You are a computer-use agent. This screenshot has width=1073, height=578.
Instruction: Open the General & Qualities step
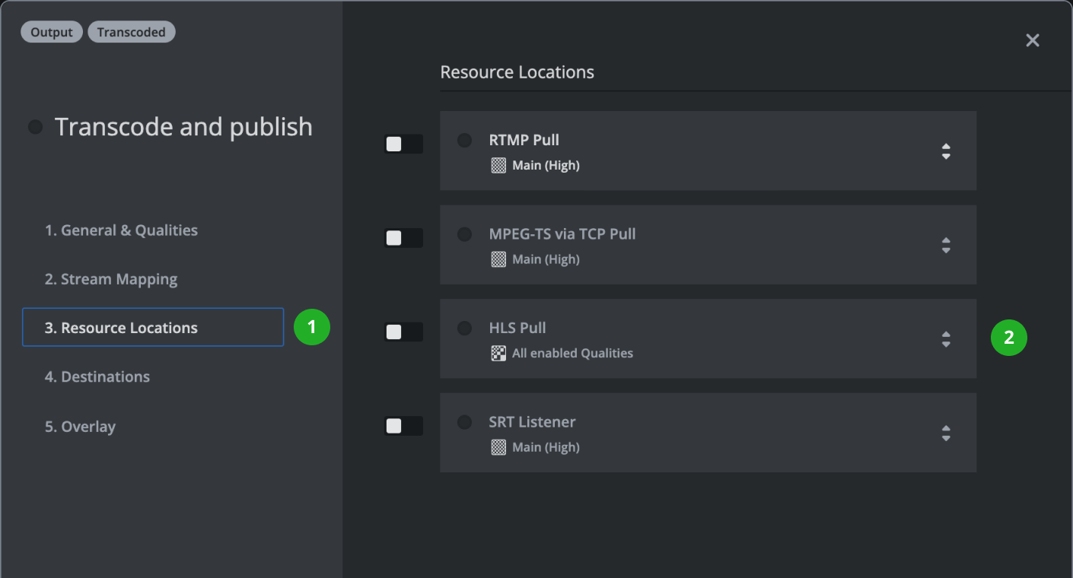tap(122, 230)
